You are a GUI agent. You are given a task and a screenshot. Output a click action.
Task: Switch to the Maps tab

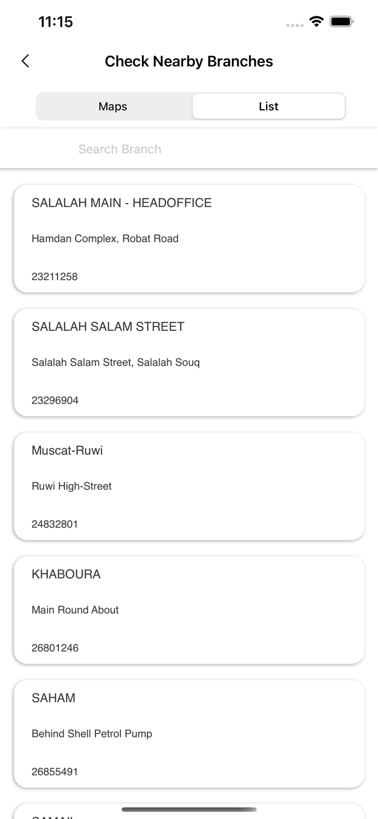click(113, 106)
